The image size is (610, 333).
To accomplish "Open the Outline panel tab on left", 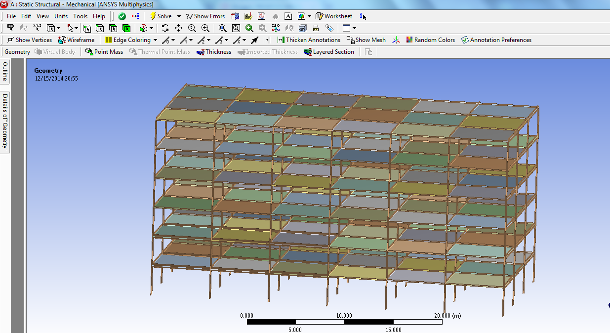I will coord(4,71).
